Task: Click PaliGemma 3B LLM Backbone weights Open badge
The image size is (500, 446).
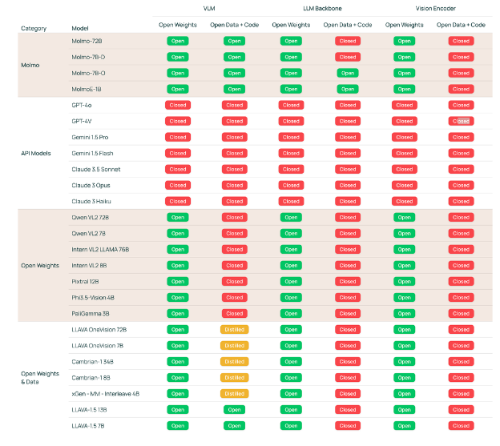Action: pos(291,313)
